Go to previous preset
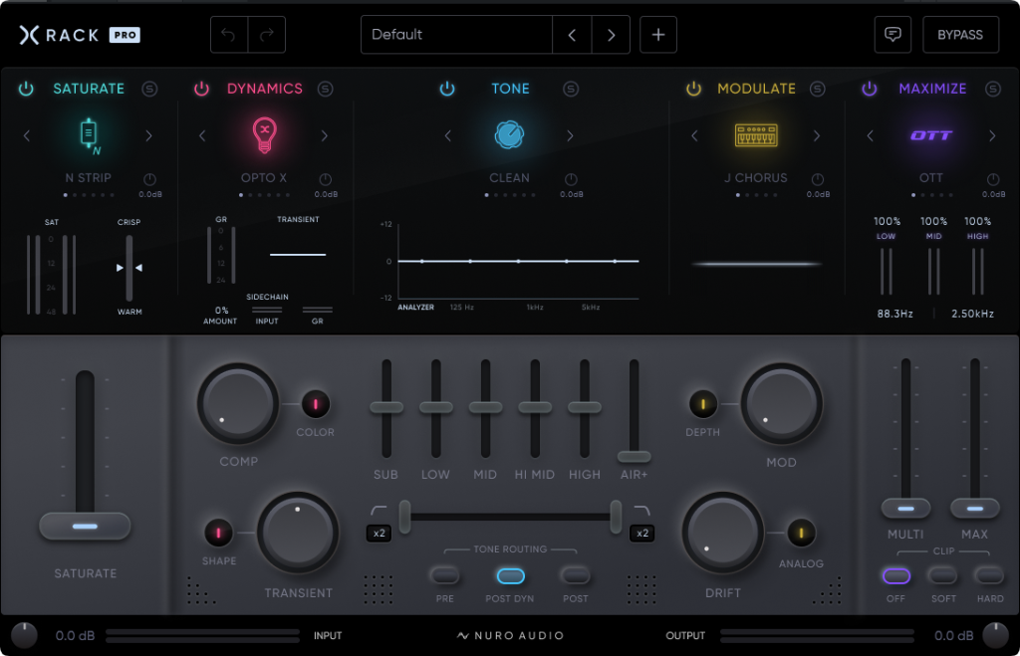 click(572, 35)
